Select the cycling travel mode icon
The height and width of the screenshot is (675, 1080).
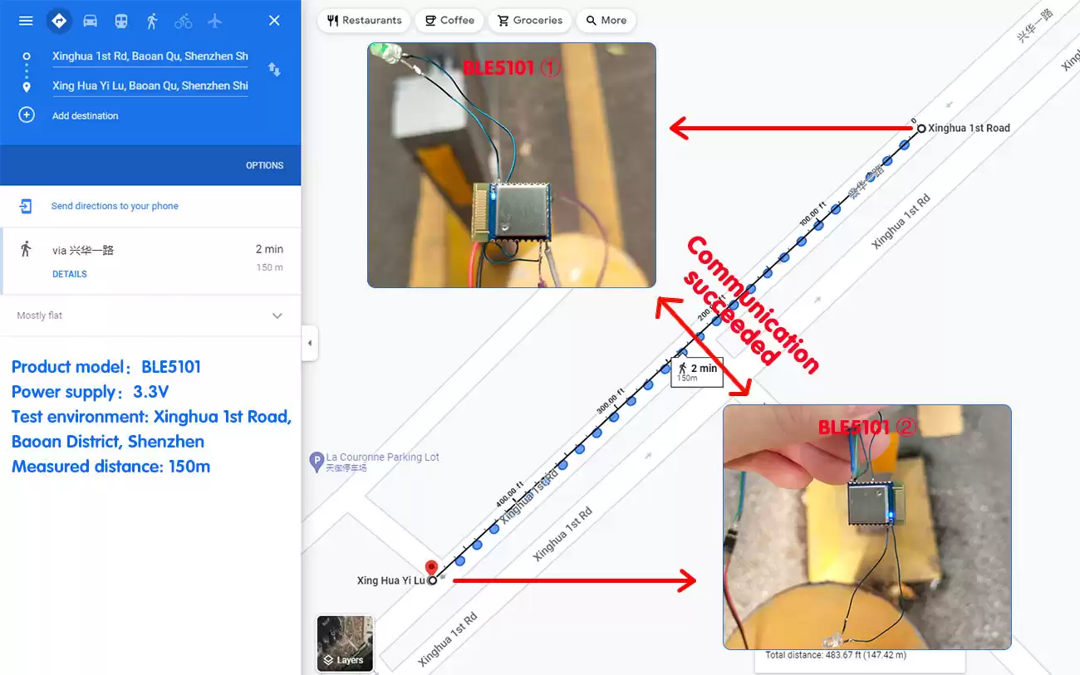click(x=183, y=20)
